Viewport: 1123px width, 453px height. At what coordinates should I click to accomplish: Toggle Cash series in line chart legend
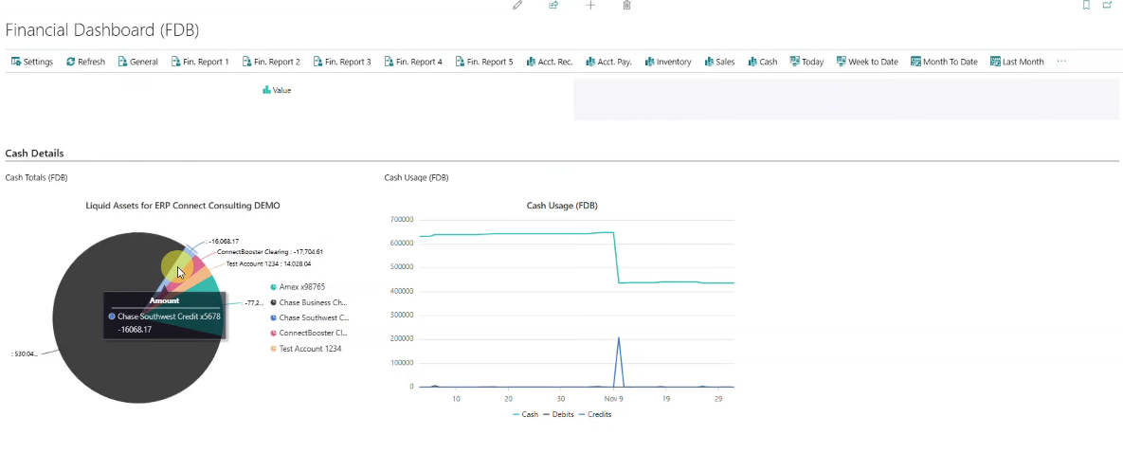525,414
